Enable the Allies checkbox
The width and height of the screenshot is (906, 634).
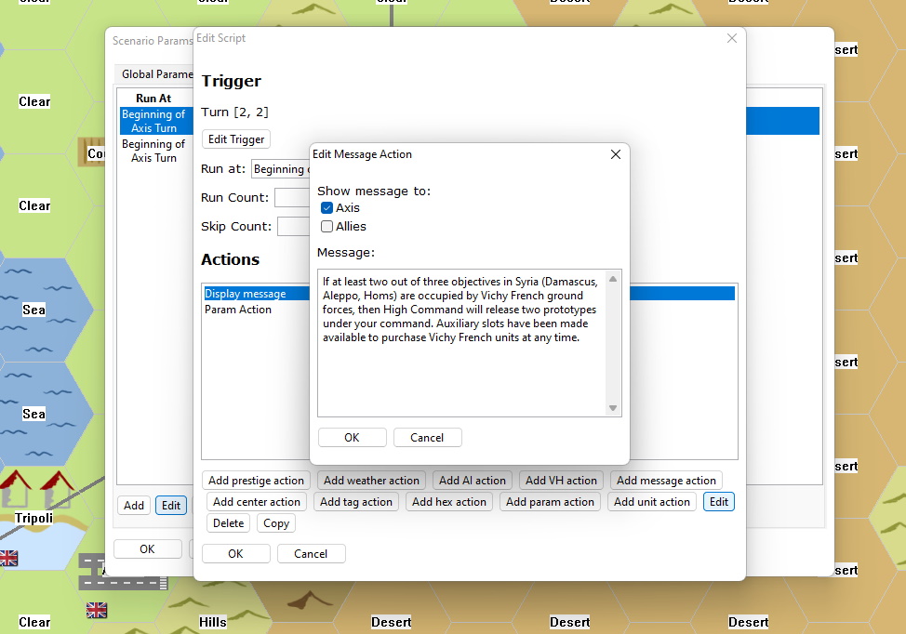pos(327,227)
